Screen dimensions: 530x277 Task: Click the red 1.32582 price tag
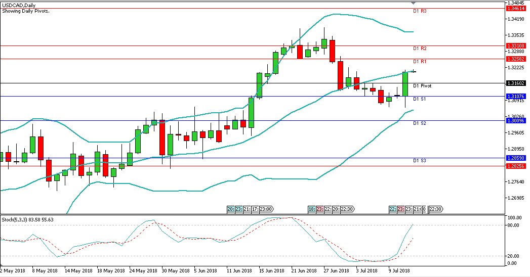tap(517, 59)
